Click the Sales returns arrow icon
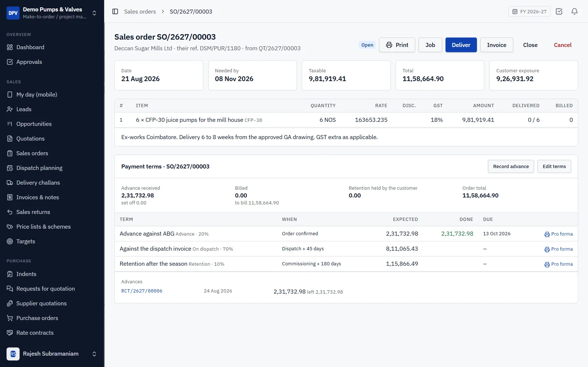 10,212
